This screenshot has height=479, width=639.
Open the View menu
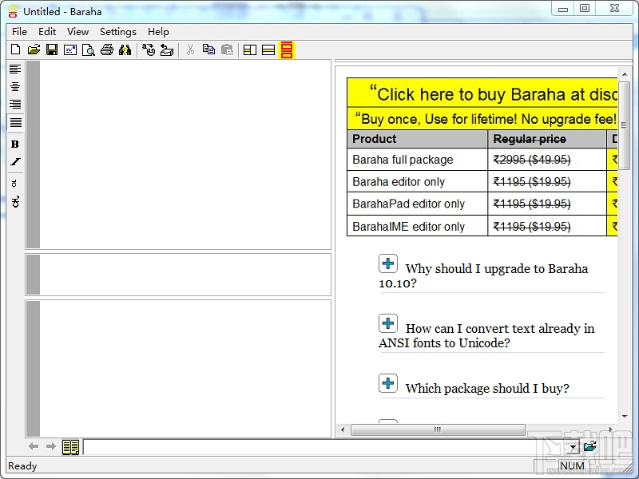point(77,32)
